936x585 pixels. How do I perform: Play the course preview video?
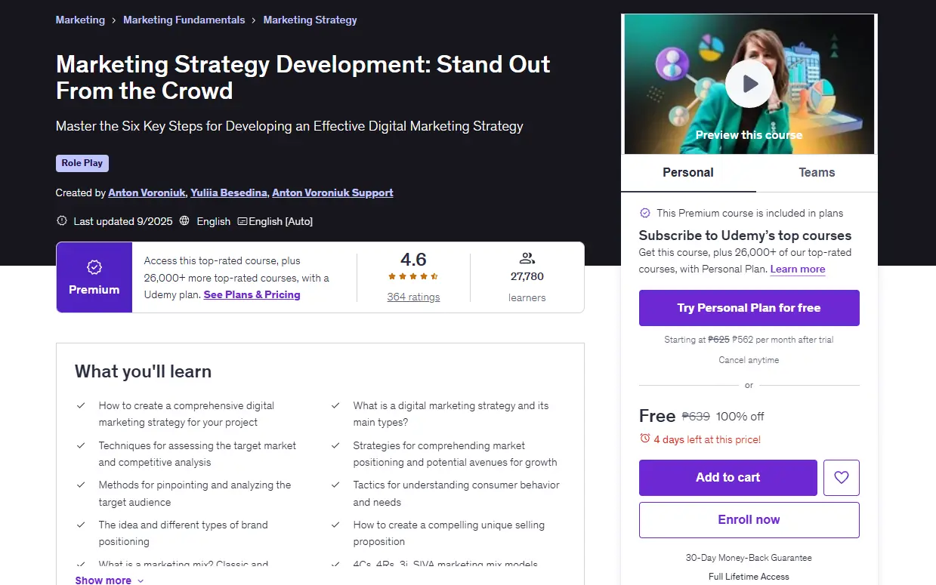(x=749, y=83)
